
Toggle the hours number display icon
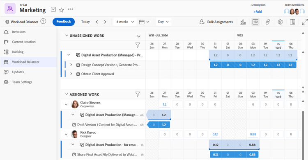tap(255, 22)
